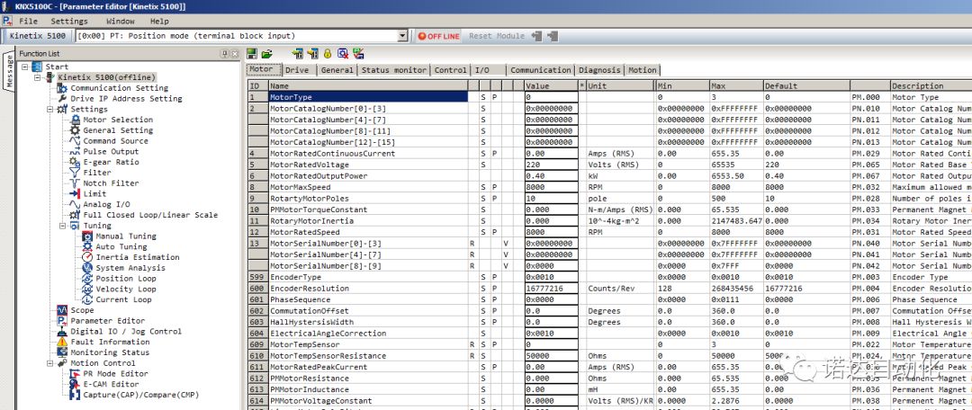The height and width of the screenshot is (410, 972).
Task: Click the open file folder icon
Action: point(266,54)
